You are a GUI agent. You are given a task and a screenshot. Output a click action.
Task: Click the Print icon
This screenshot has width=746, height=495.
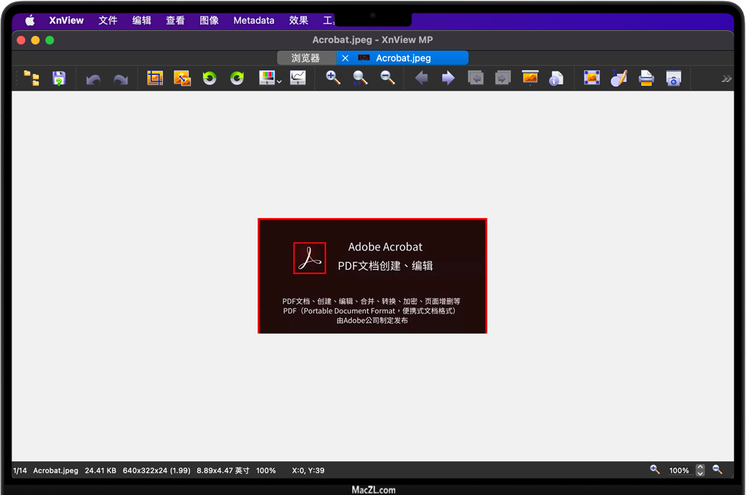[x=646, y=78]
